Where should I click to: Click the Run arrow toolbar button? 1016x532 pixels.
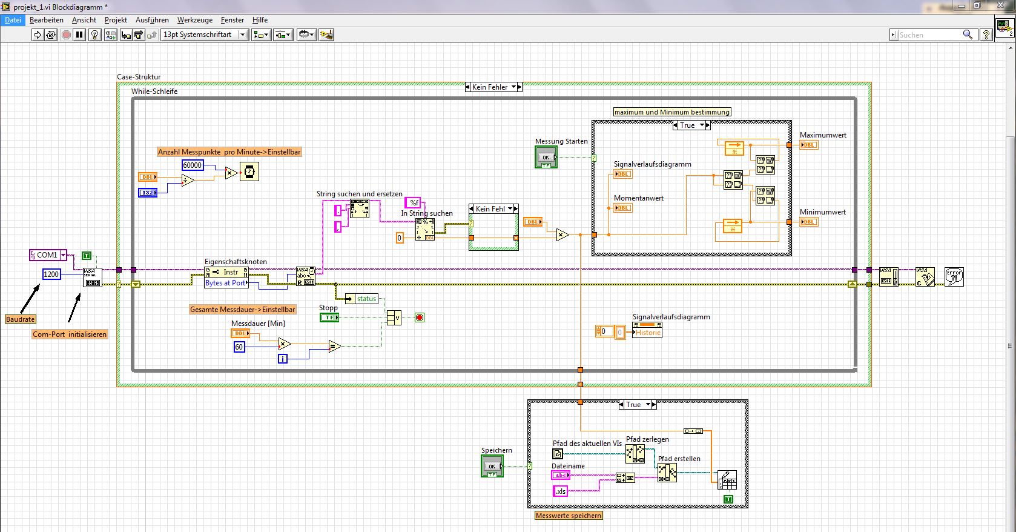[38, 35]
